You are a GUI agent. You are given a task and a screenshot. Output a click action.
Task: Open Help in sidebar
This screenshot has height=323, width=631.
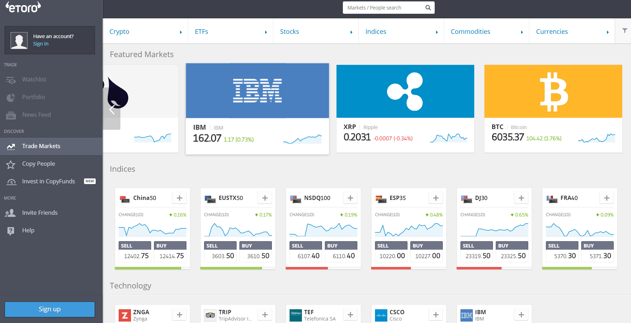(x=51, y=230)
